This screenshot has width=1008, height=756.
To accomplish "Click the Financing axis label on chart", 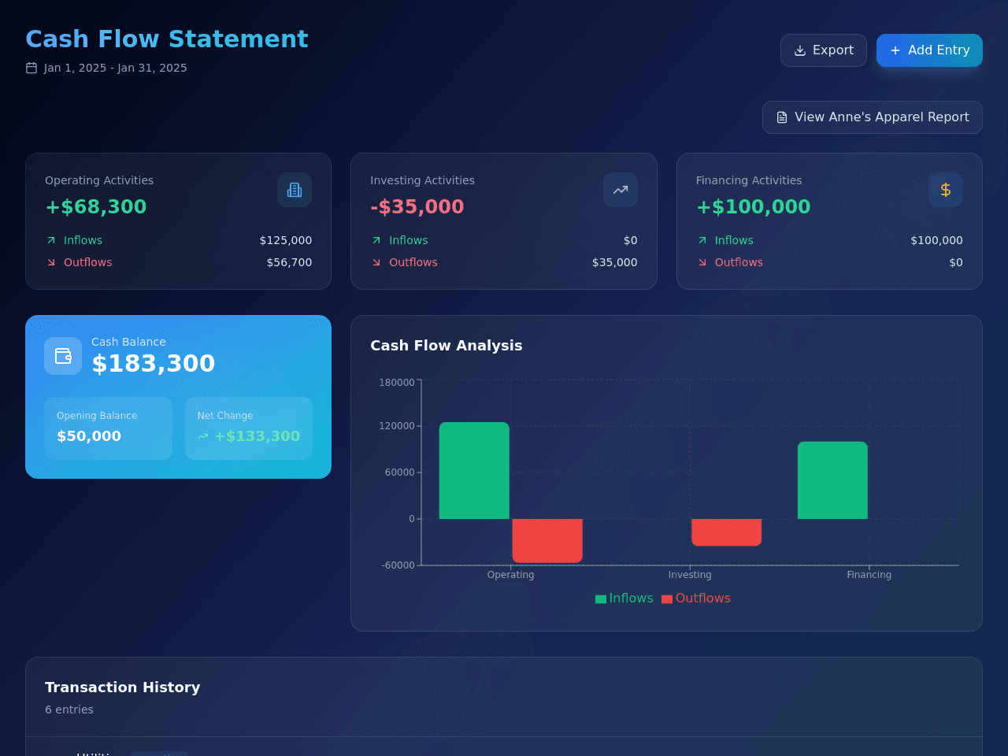I will pos(869,575).
